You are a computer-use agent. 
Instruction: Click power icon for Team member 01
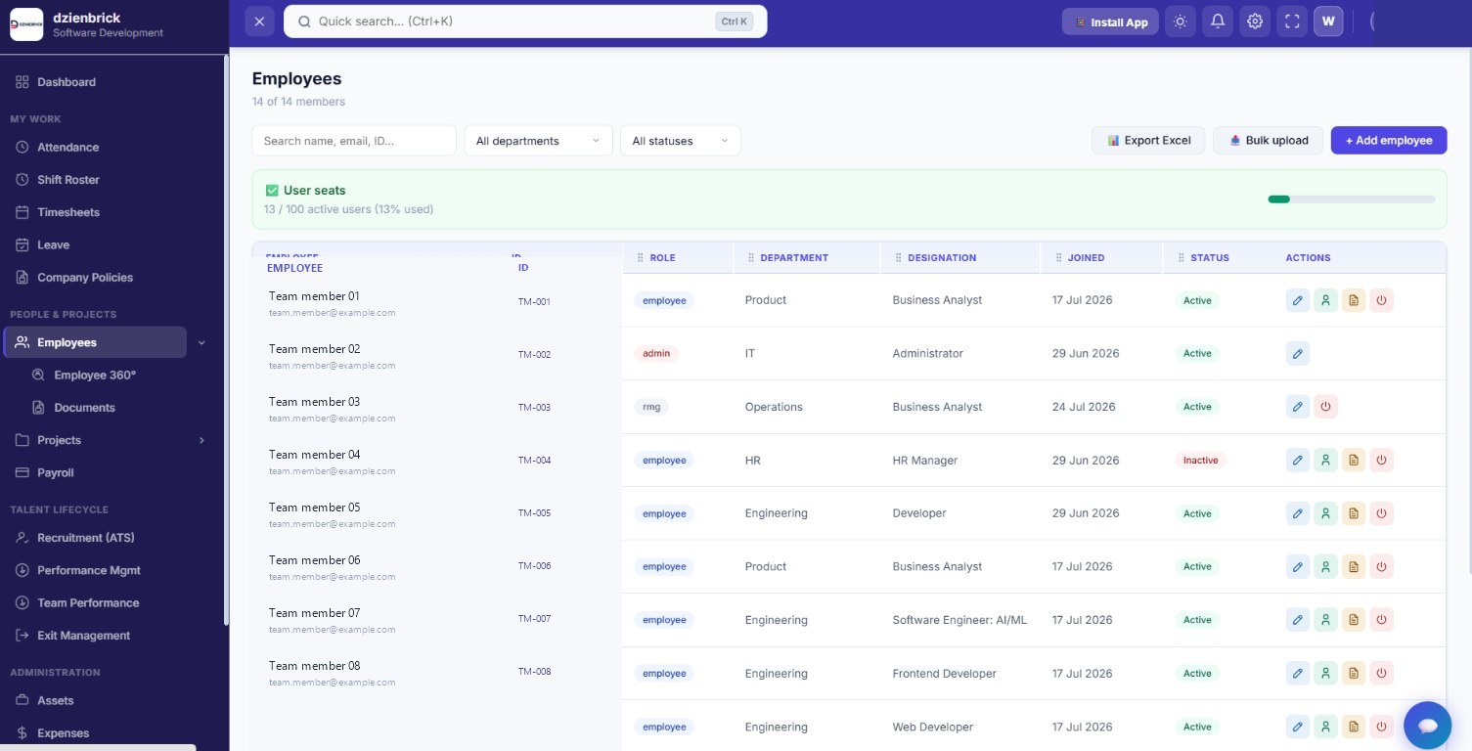pos(1381,300)
